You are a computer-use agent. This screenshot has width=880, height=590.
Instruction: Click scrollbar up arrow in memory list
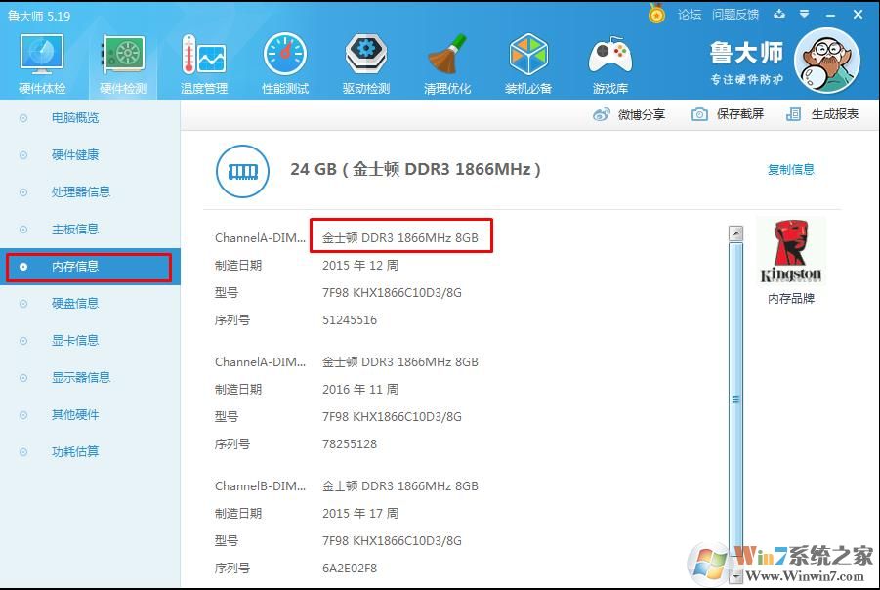(735, 232)
